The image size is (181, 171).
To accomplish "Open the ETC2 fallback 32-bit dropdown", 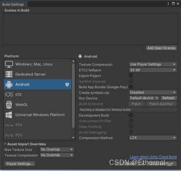I will click(x=153, y=70).
